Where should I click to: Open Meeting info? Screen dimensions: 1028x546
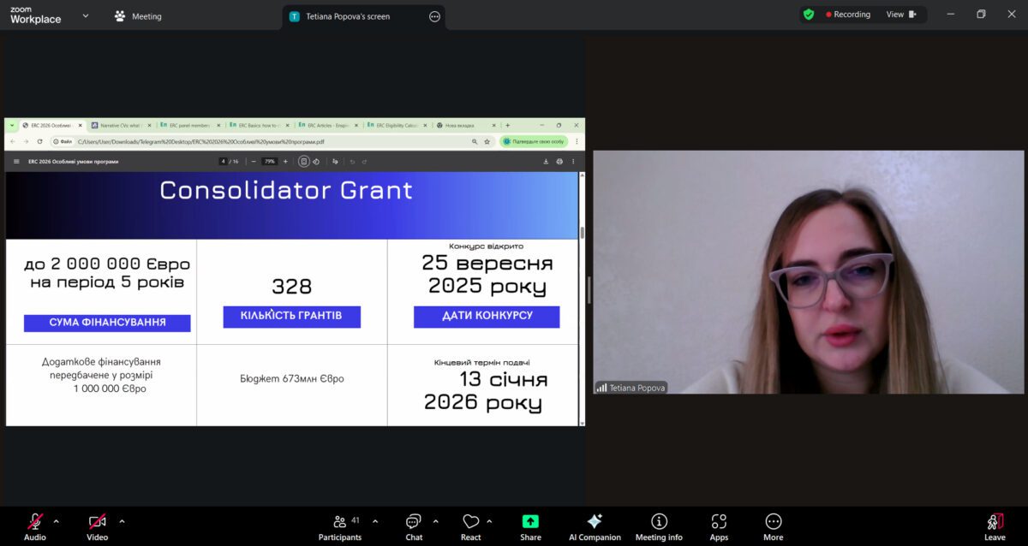[659, 526]
